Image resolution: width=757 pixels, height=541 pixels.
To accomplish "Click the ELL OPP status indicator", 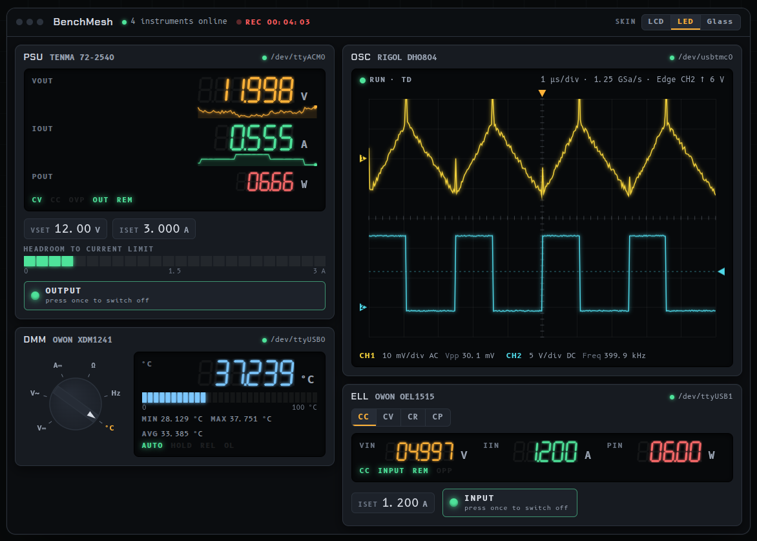I will point(444,471).
